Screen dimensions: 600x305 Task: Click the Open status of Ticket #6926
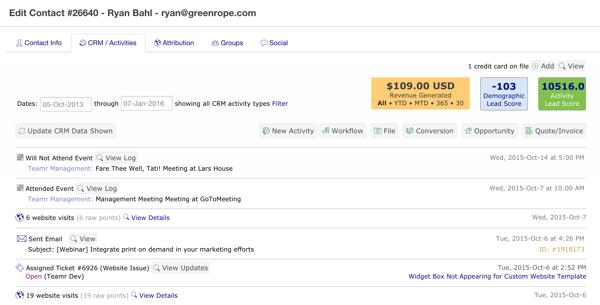[33, 276]
